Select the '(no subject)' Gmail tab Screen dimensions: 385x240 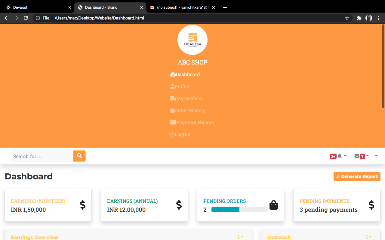point(180,7)
